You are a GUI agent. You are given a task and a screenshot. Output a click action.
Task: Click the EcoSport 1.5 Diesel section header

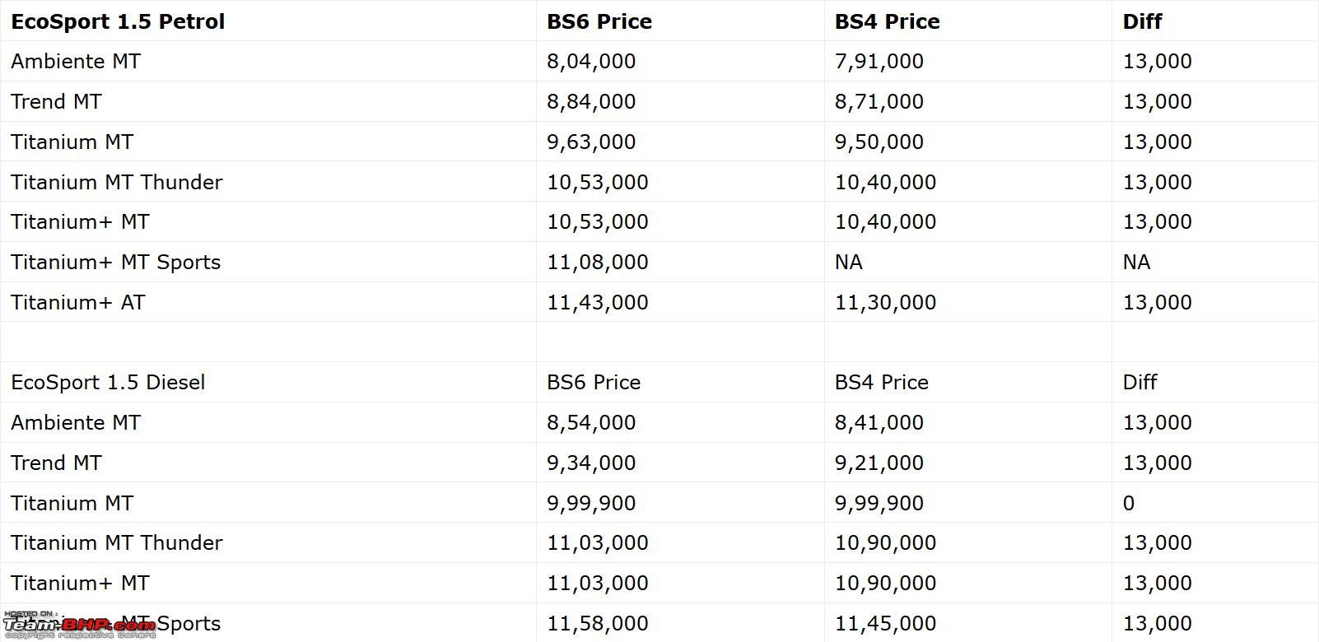(108, 383)
